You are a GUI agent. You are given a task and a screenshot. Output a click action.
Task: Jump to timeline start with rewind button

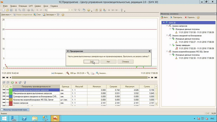[4, 78]
